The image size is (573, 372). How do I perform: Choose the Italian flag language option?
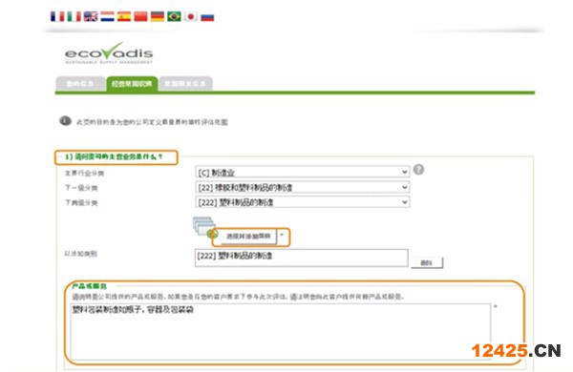pos(74,16)
